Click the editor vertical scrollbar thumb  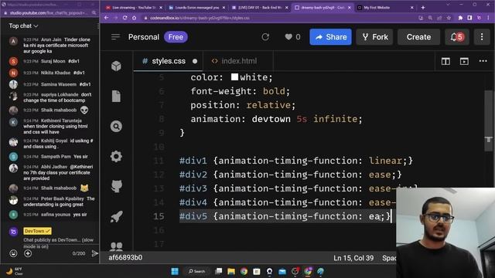[x=488, y=120]
